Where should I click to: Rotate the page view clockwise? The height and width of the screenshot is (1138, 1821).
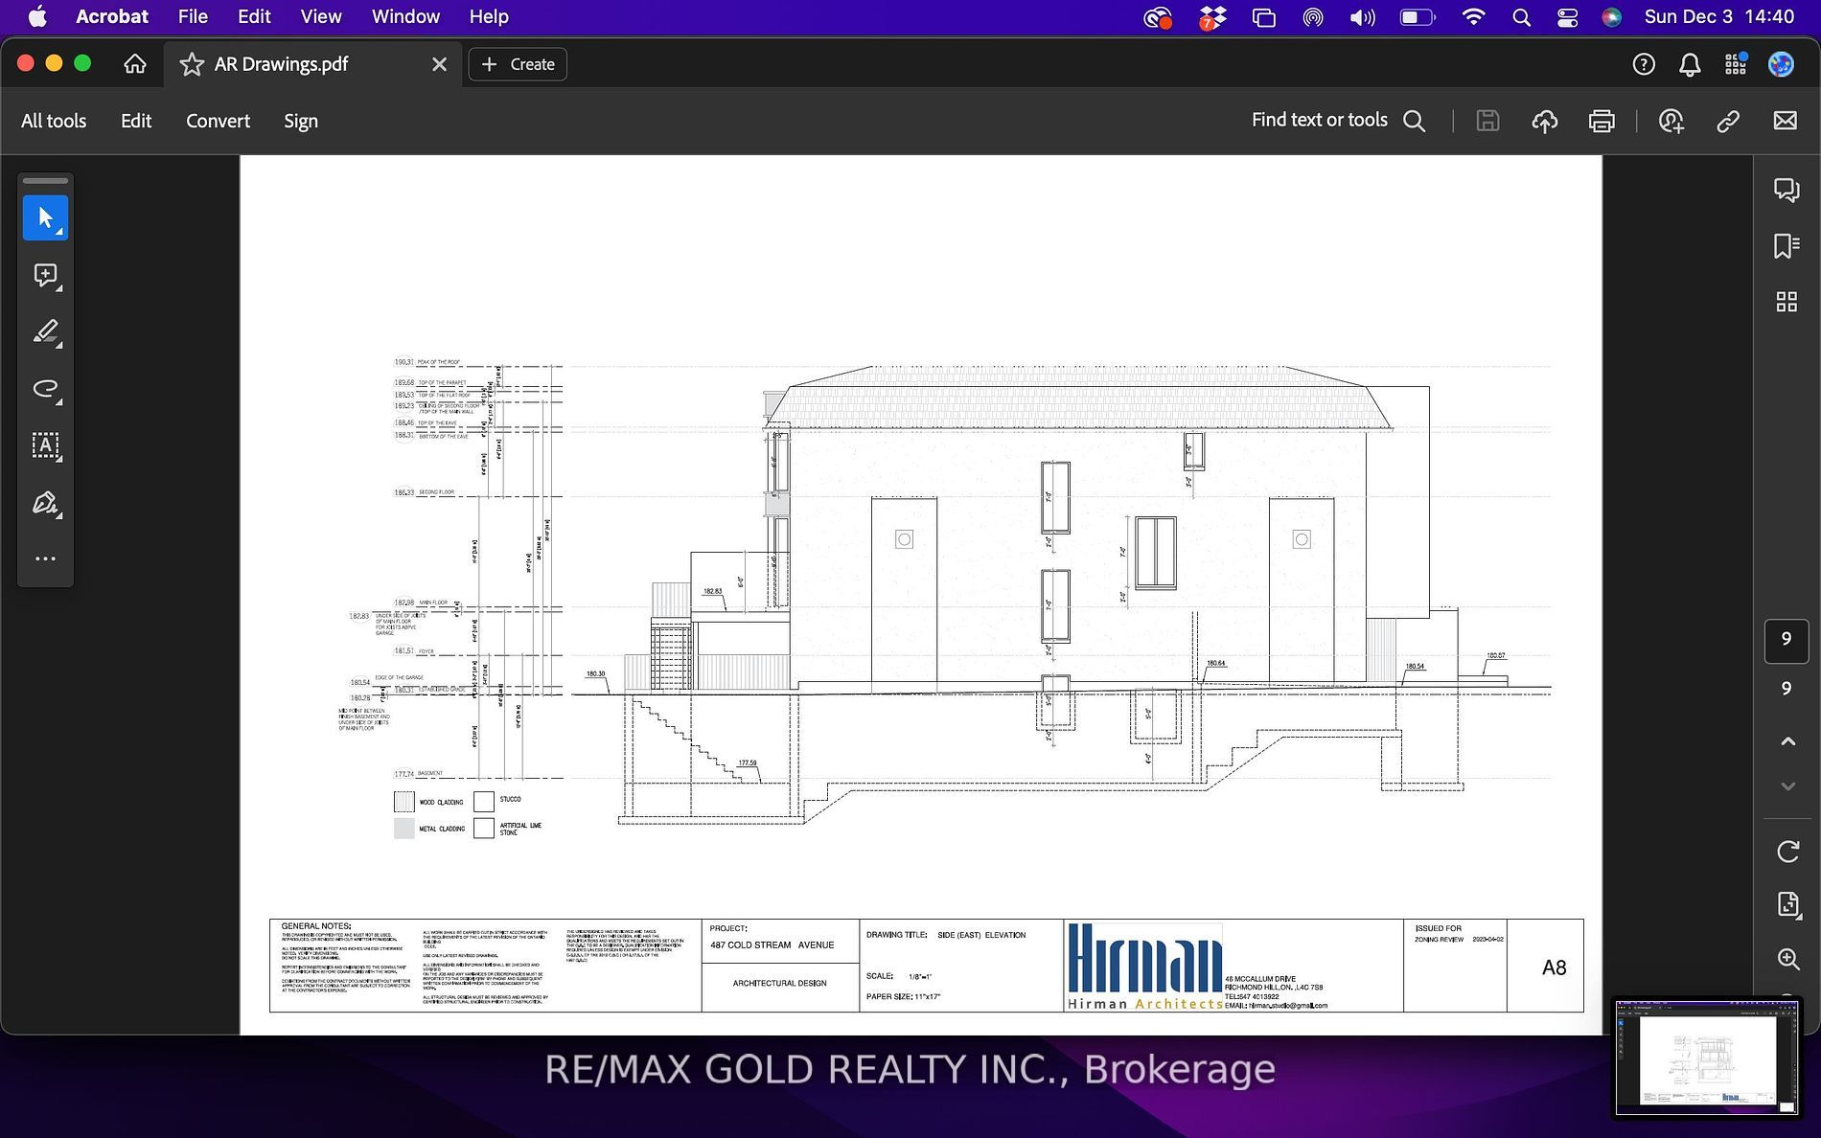coord(1786,852)
